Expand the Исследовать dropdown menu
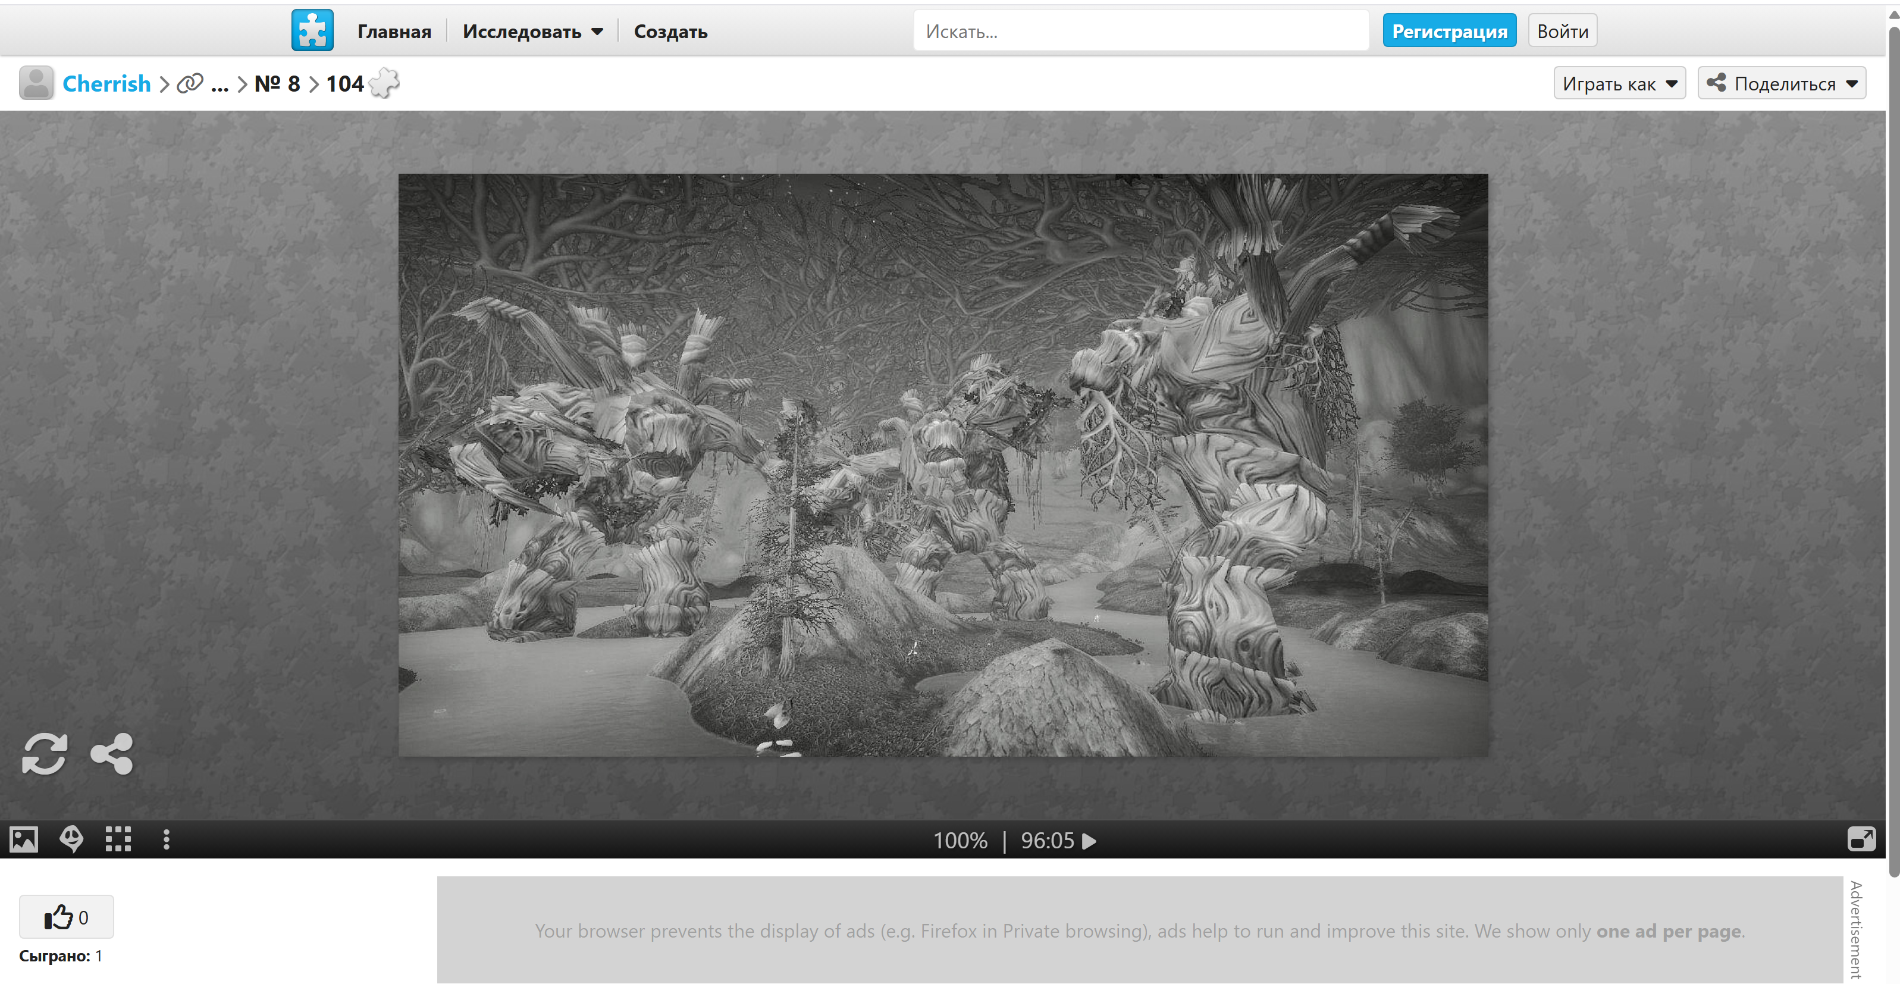This screenshot has height=984, width=1900. tap(532, 32)
